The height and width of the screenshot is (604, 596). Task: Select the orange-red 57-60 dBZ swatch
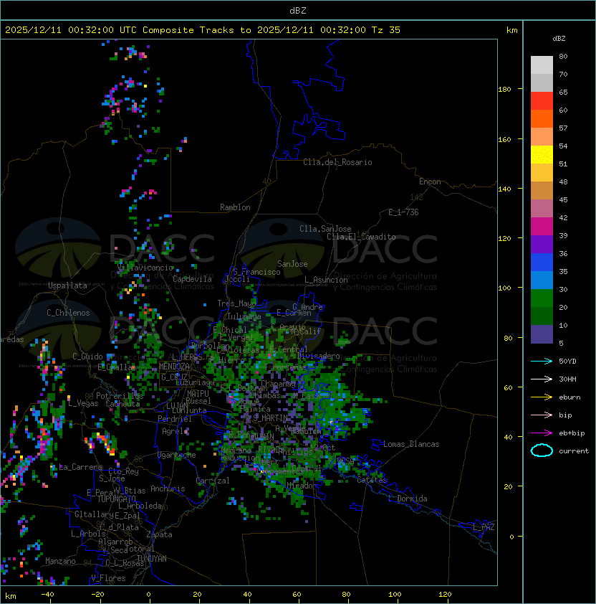tap(542, 118)
